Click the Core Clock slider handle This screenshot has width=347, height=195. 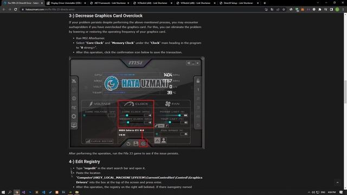[x=127, y=115]
